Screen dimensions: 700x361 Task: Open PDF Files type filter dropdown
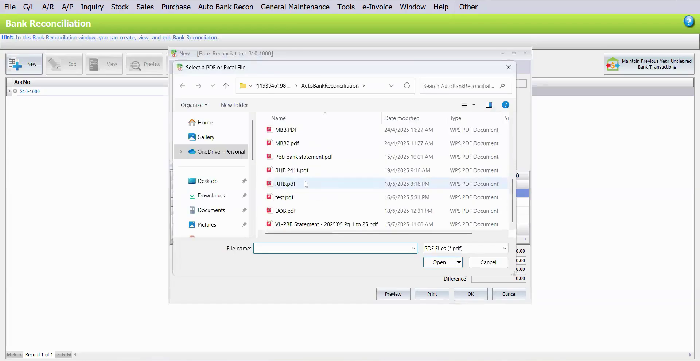click(x=505, y=248)
